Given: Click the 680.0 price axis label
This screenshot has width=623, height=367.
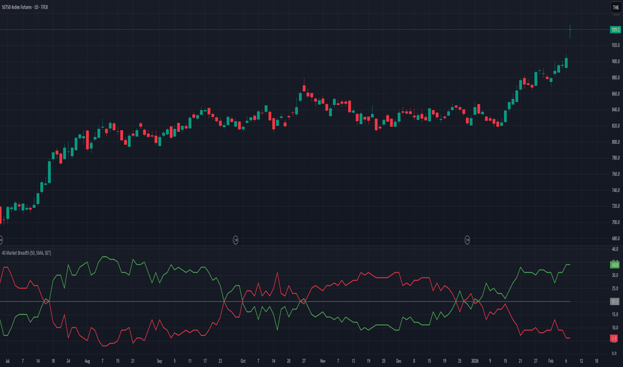Looking at the screenshot, I should pos(616,238).
